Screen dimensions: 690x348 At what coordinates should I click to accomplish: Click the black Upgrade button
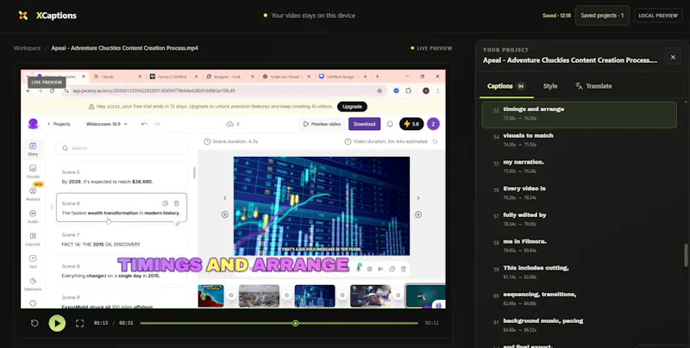[352, 106]
